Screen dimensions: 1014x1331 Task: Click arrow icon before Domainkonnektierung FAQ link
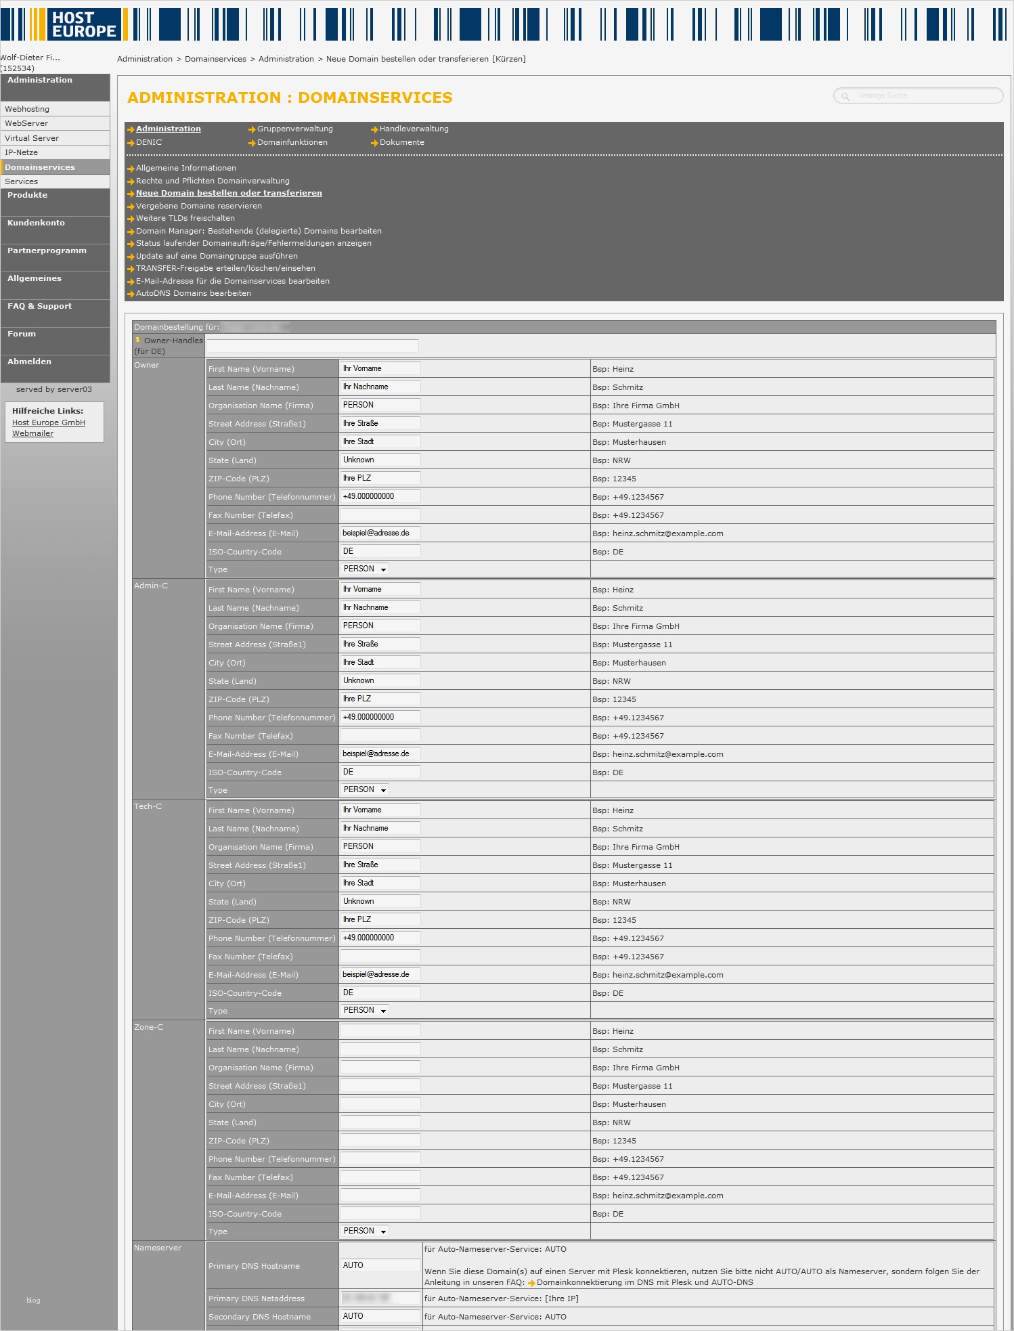coord(531,1283)
